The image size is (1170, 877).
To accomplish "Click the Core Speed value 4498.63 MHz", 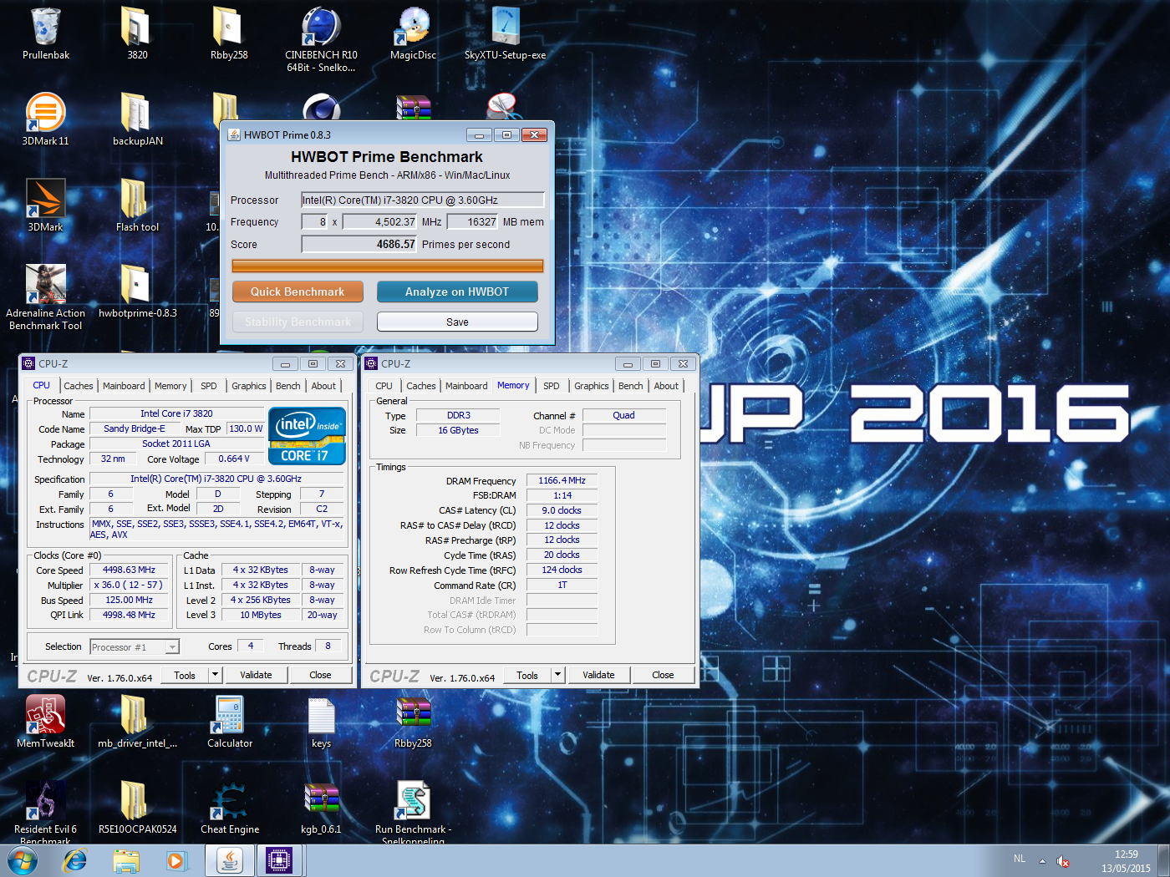I will click(x=129, y=570).
